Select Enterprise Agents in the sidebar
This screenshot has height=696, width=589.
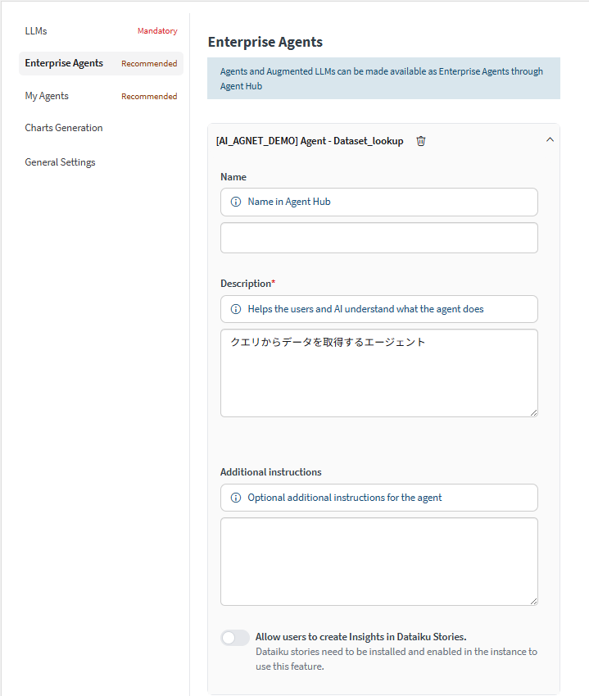pyautogui.click(x=64, y=63)
